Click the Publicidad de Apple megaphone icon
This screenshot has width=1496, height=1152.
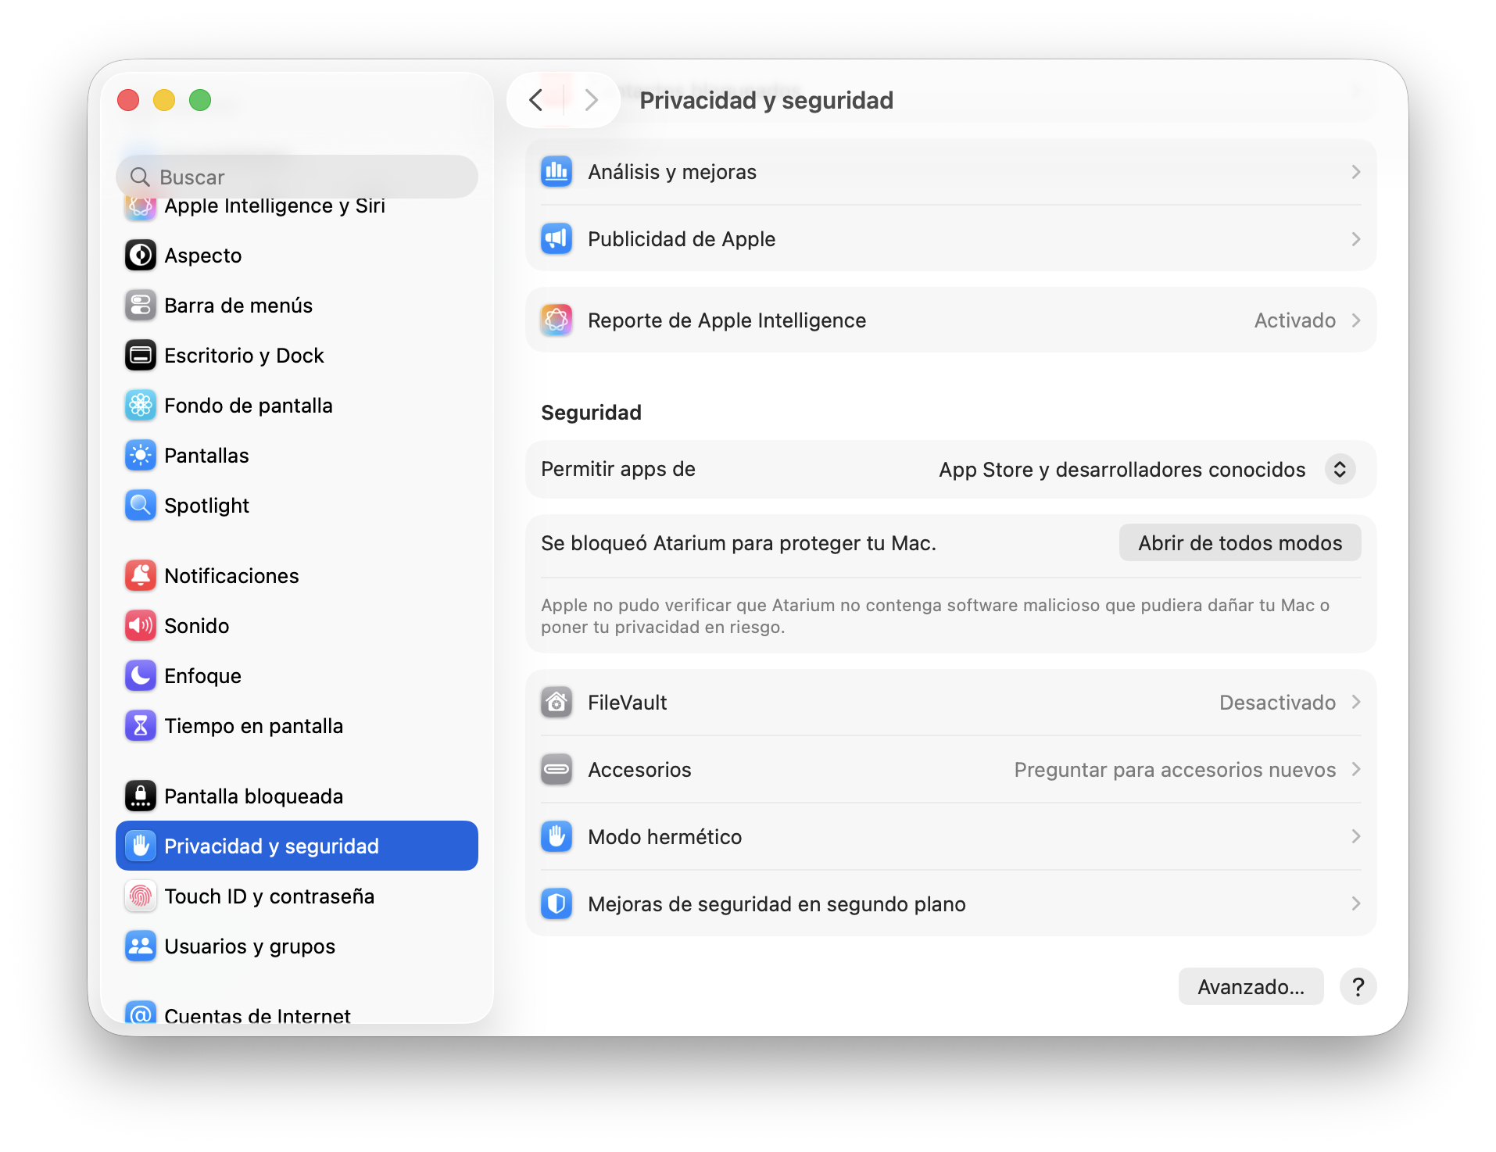557,239
